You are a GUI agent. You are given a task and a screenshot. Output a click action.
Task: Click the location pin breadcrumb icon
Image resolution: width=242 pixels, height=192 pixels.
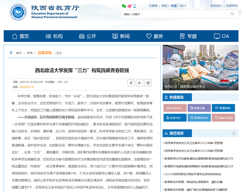coord(11,53)
